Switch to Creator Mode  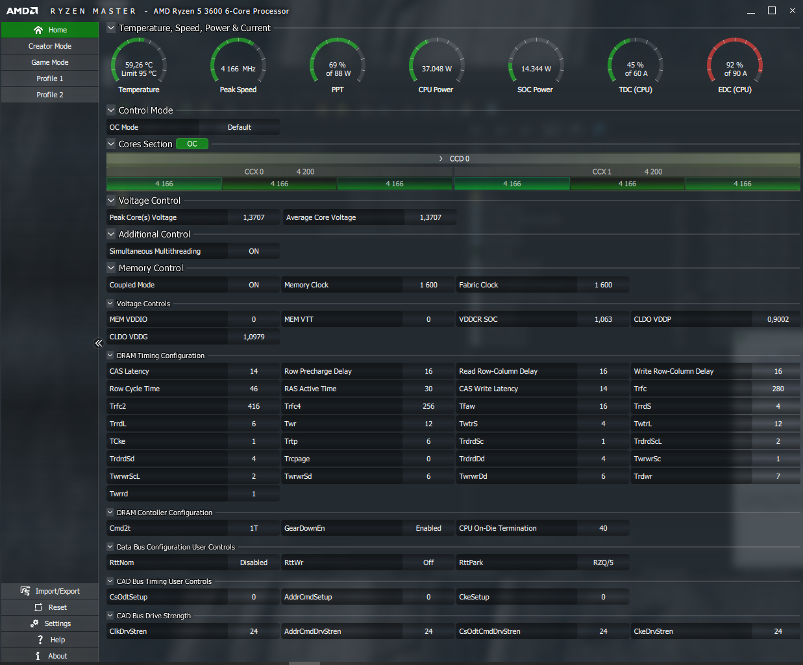click(50, 46)
